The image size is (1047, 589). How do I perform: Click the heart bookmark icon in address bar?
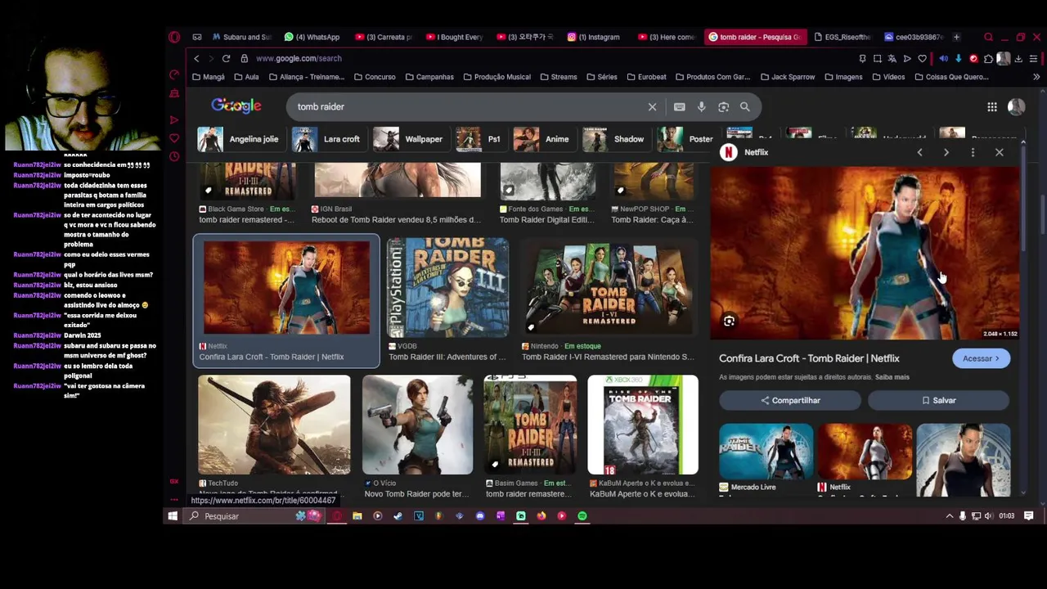point(922,59)
